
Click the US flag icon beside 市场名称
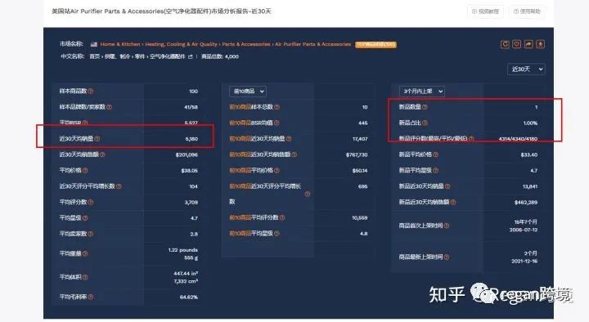(x=94, y=44)
